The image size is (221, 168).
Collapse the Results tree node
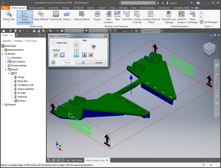[6, 69]
